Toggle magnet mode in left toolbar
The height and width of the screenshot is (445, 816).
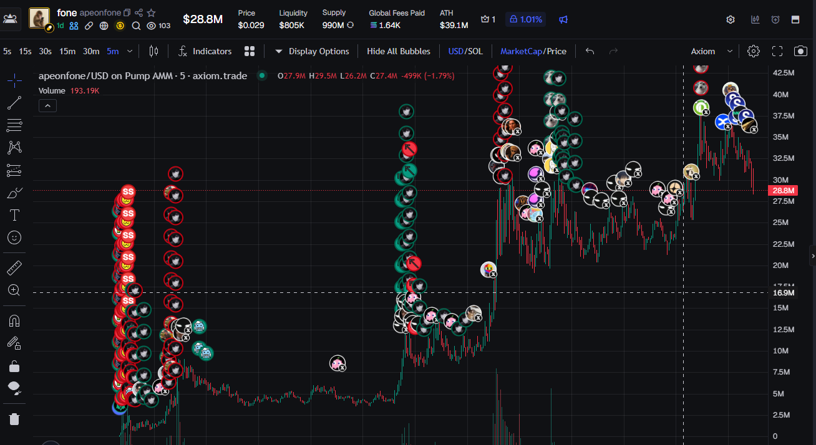[14, 320]
